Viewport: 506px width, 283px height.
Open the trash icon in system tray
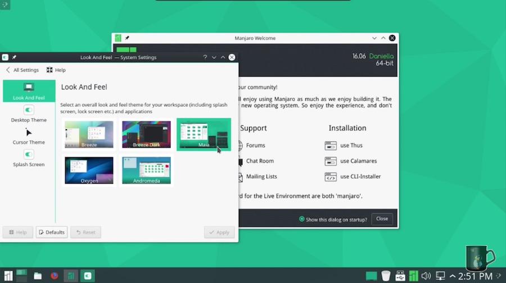point(386,276)
